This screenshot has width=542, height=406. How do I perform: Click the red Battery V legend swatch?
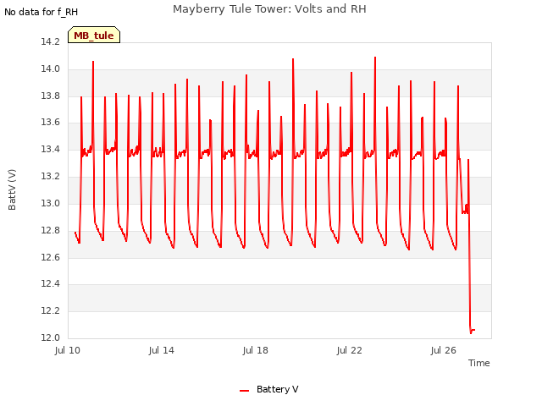point(244,391)
